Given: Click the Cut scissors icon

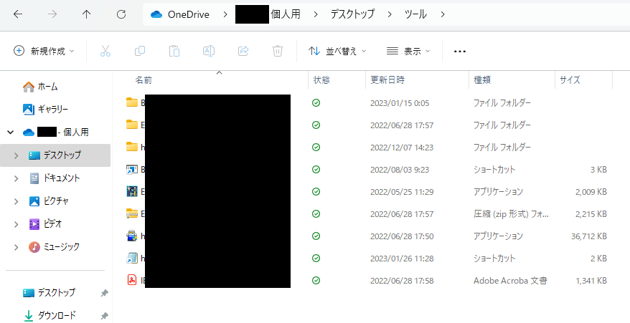Looking at the screenshot, I should coord(105,51).
